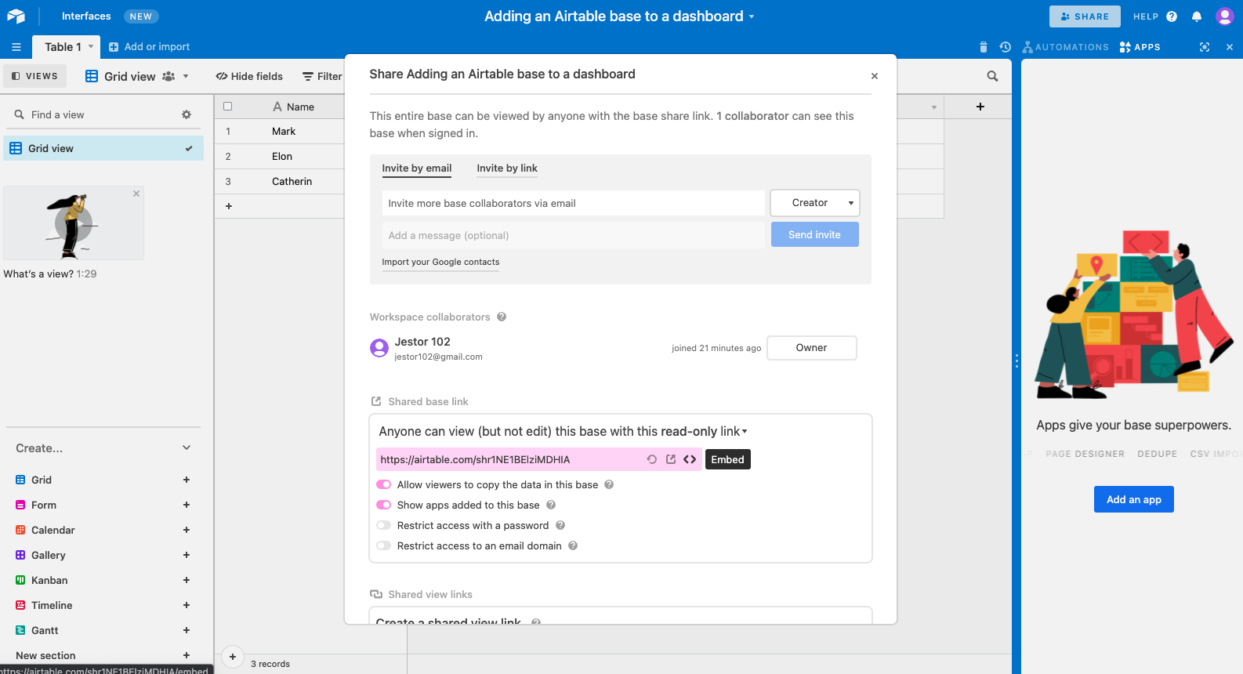Close the Share dialog

(x=875, y=76)
